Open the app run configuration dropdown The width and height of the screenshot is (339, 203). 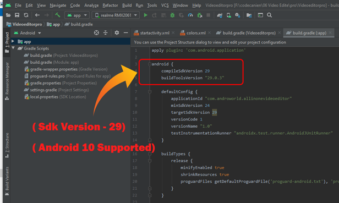(77, 15)
